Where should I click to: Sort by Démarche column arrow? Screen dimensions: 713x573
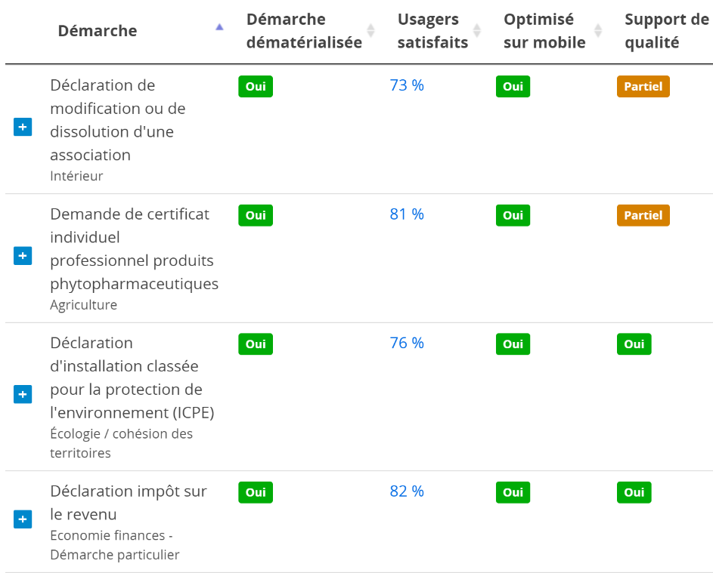(219, 27)
